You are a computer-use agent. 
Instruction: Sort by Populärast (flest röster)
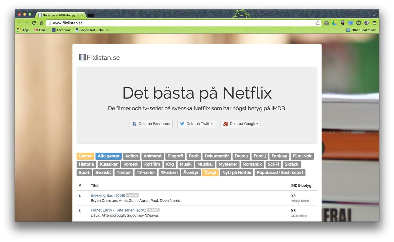[280, 173]
